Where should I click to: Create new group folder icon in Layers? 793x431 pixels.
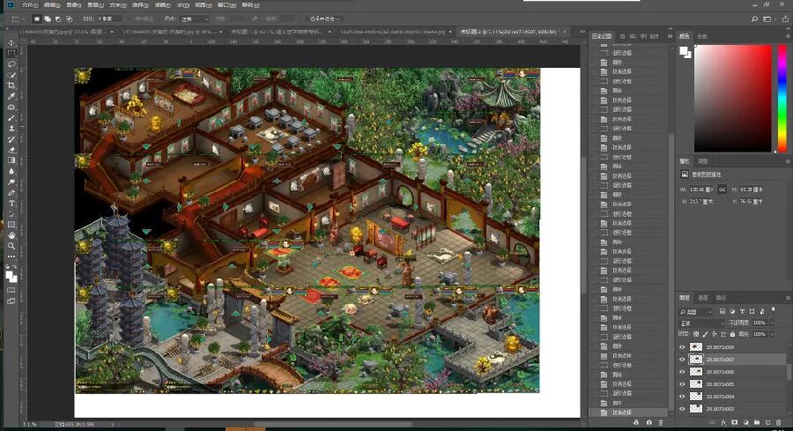757,422
